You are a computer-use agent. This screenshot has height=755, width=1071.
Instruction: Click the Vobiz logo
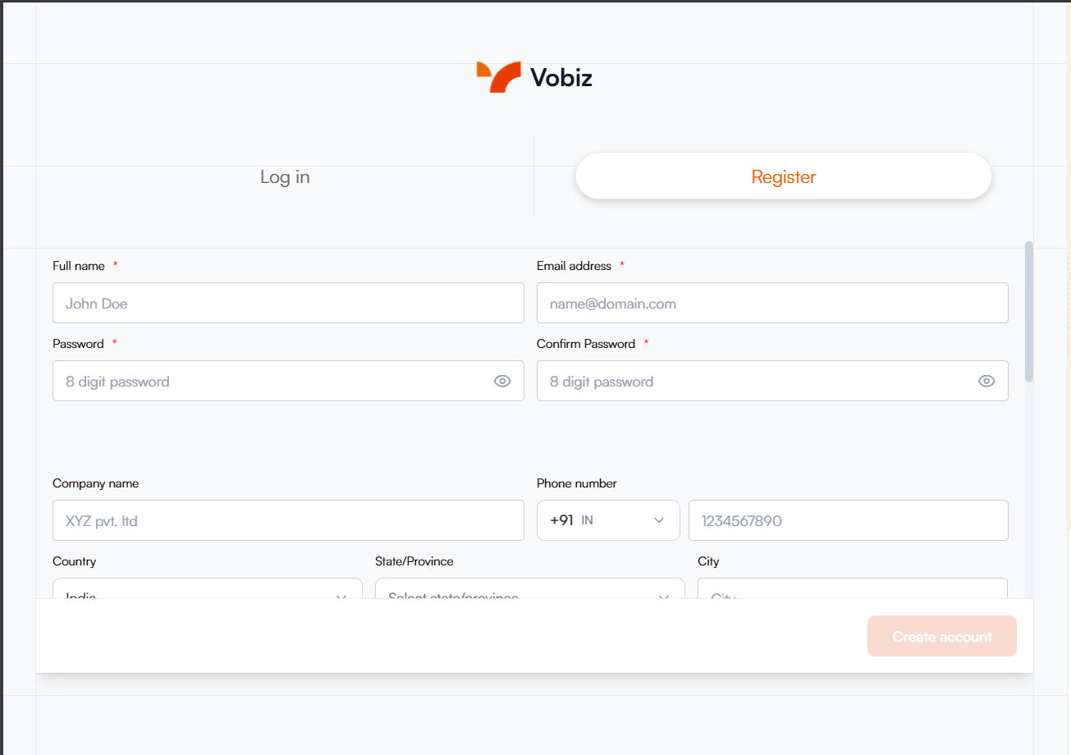(533, 76)
